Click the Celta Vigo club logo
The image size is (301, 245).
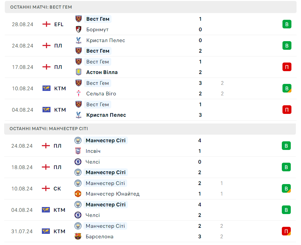pyautogui.click(x=79, y=93)
